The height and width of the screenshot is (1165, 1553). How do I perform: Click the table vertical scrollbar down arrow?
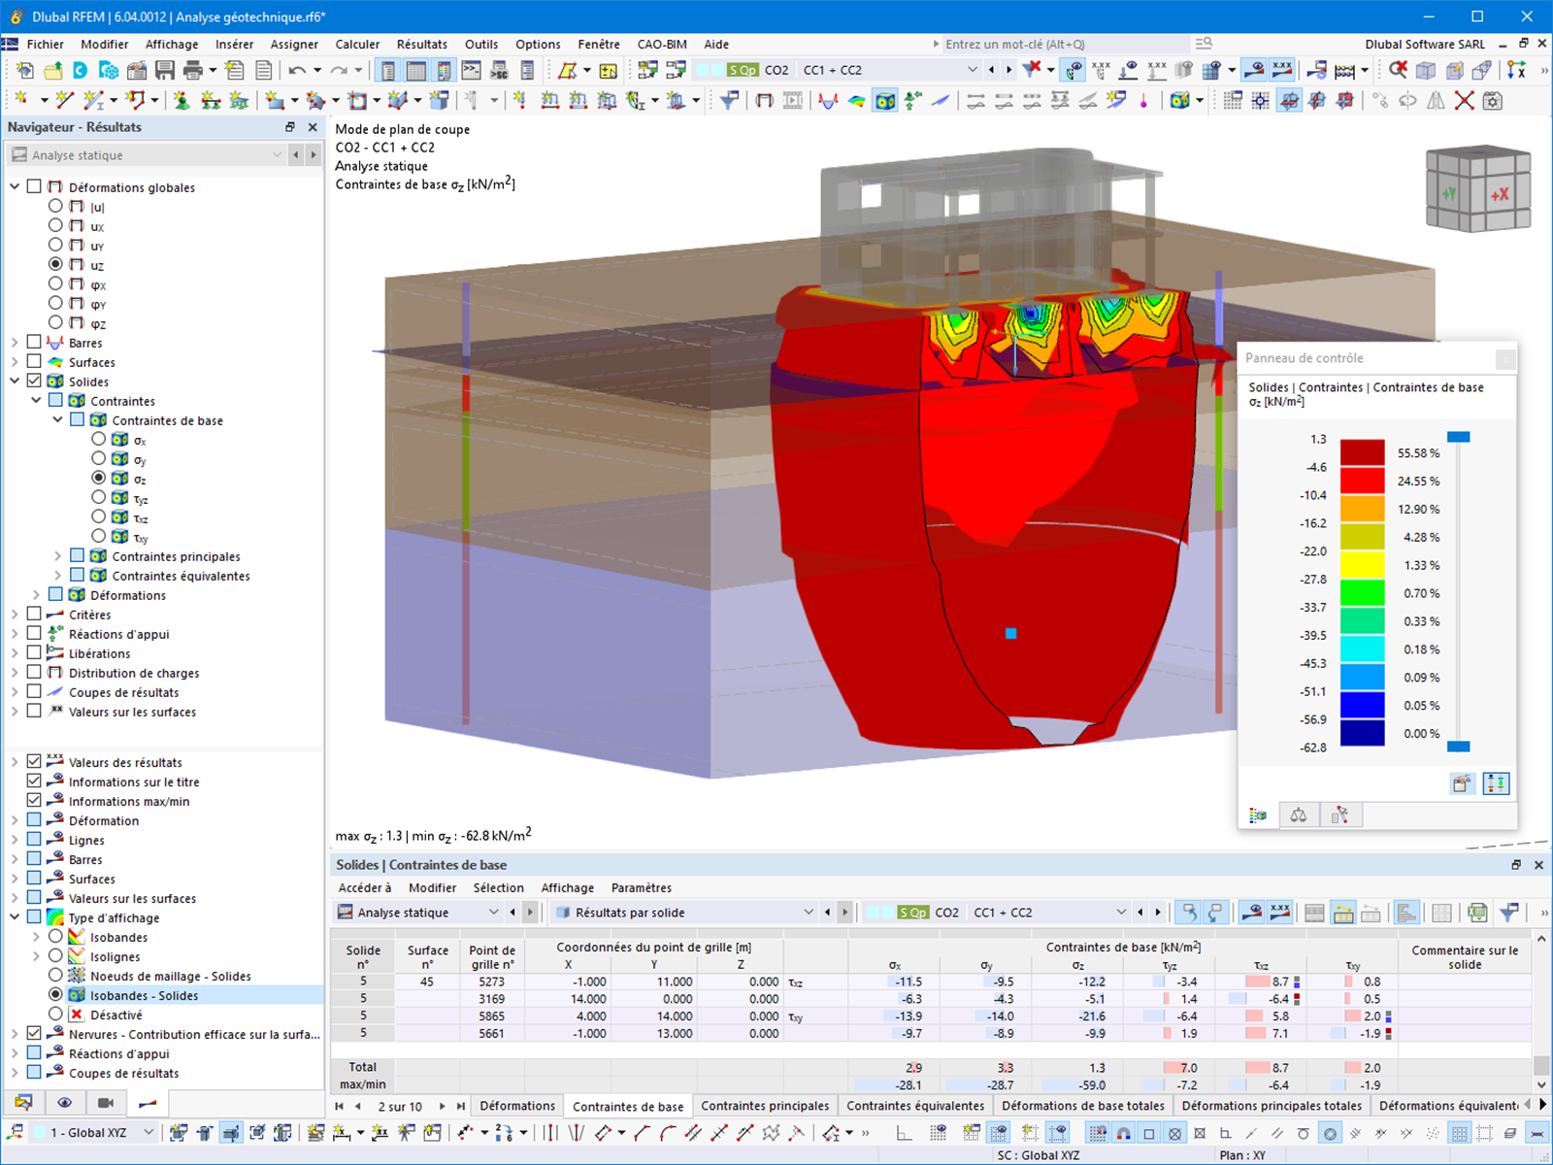coord(1541,1085)
